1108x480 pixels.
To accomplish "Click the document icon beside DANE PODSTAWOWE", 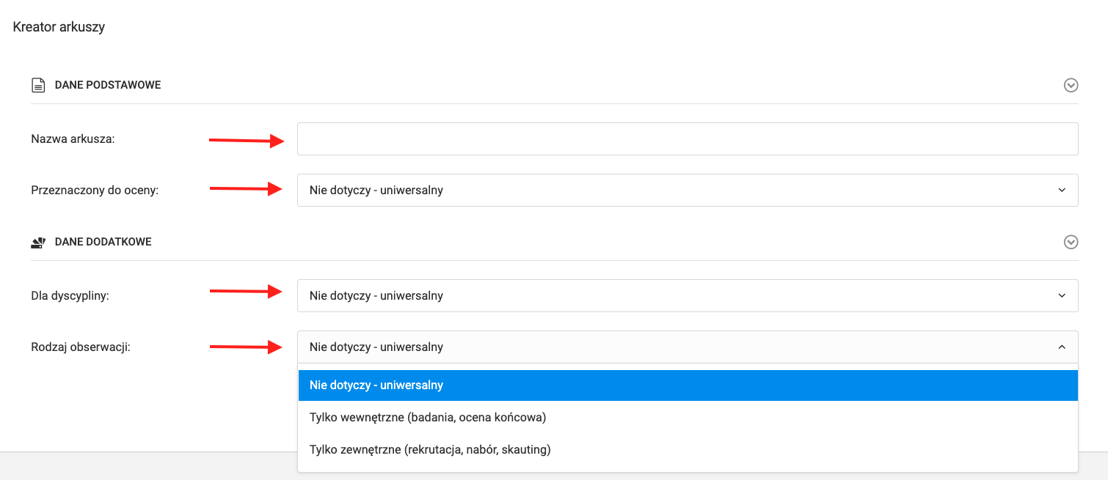I will coord(38,86).
